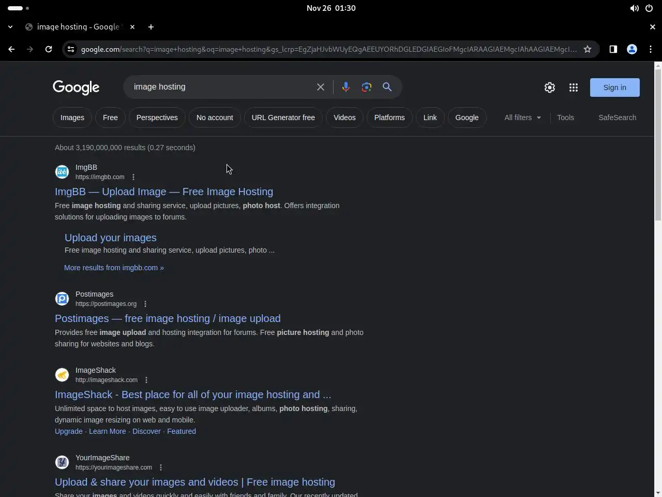
Task: Open ImageShack Featured sublink
Action: click(182, 431)
